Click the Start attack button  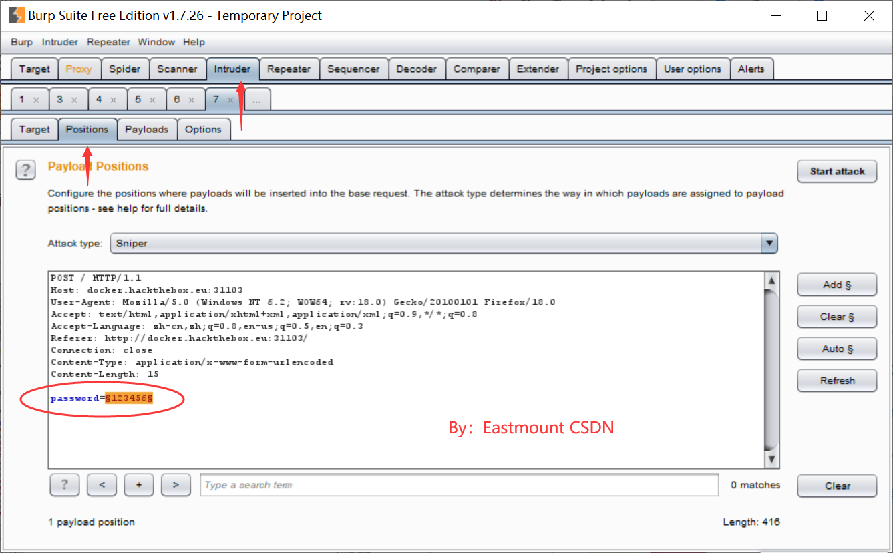point(838,171)
